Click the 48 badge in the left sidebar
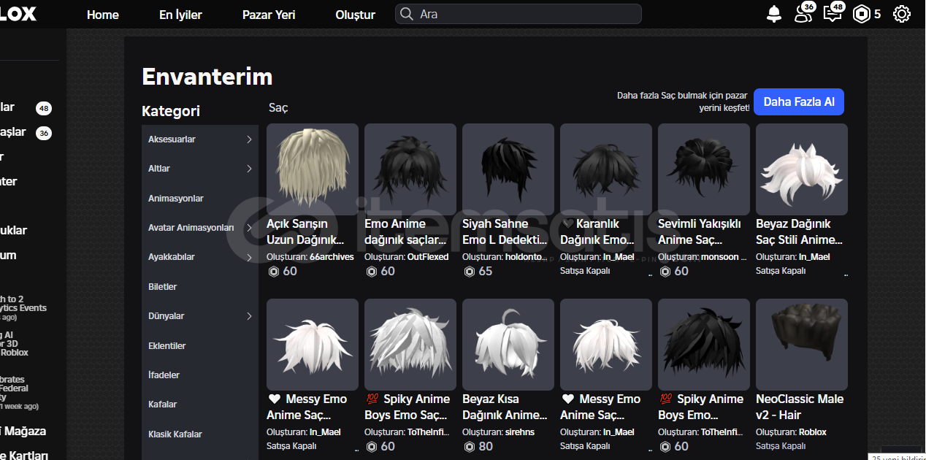The height and width of the screenshot is (460, 926). click(x=44, y=109)
